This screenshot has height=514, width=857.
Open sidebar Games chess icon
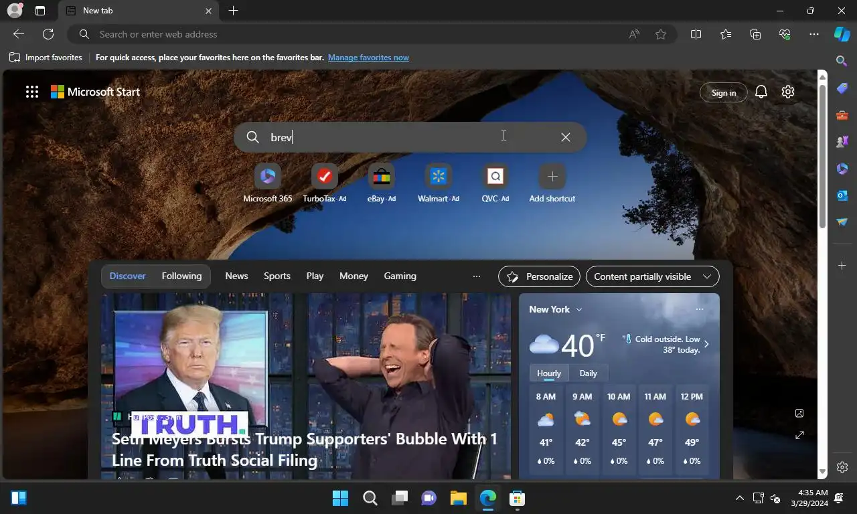pos(842,142)
